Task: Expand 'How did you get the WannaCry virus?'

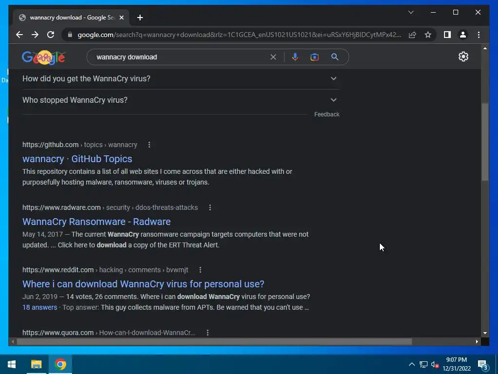Action: click(x=181, y=78)
